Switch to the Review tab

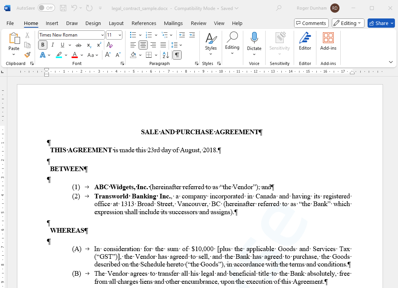(x=199, y=23)
